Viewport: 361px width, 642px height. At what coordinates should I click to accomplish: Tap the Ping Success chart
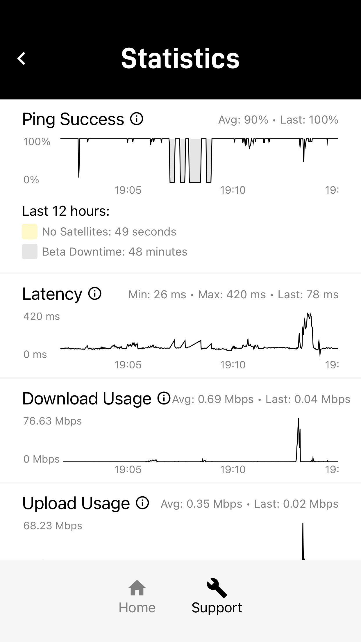(199, 160)
